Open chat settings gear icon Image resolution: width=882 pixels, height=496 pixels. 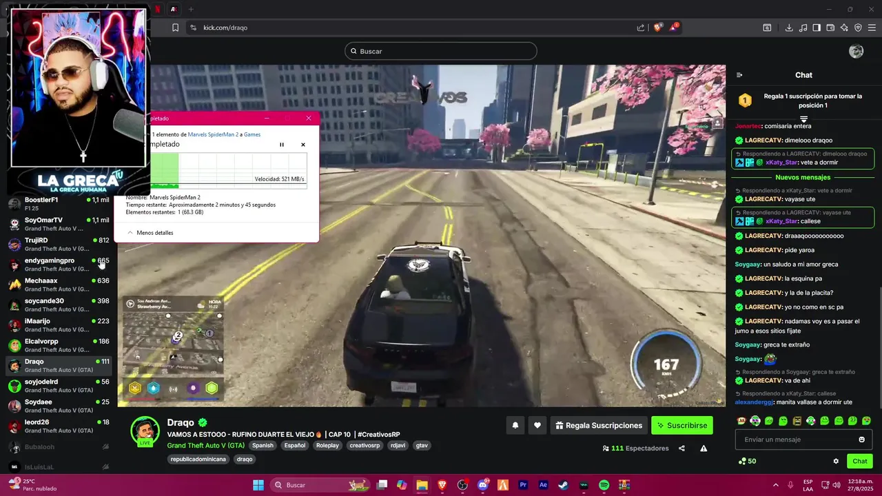click(x=836, y=462)
